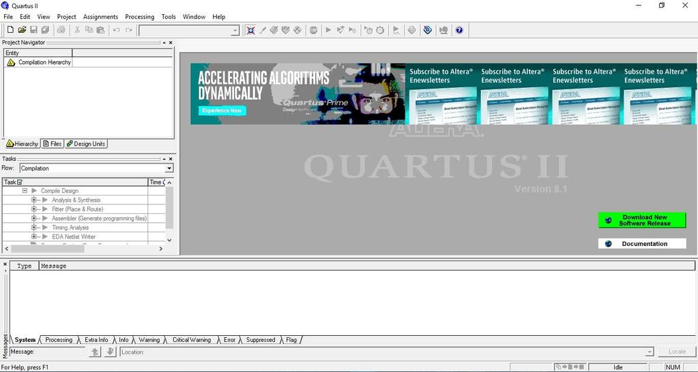Click the Open folder icon in the toolbar
Image resolution: width=698 pixels, height=372 pixels.
22,30
